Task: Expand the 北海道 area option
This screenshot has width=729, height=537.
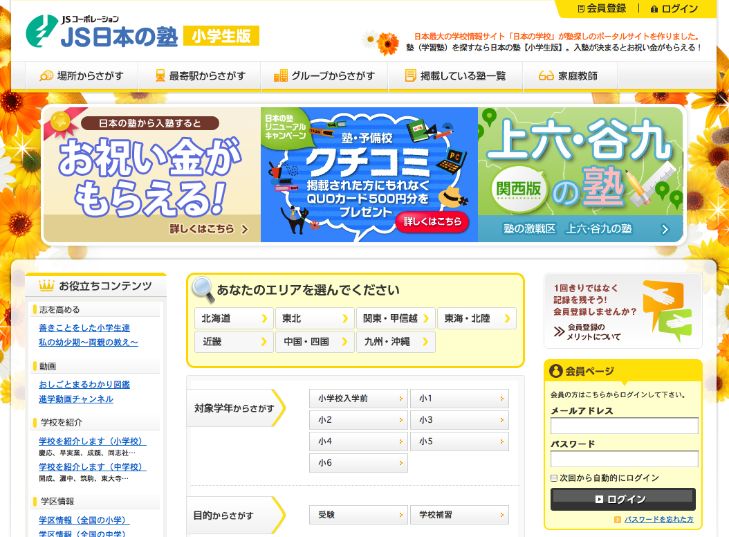Action: [x=234, y=318]
